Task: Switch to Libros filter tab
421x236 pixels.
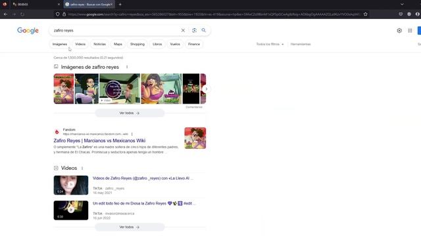Action: [157, 44]
